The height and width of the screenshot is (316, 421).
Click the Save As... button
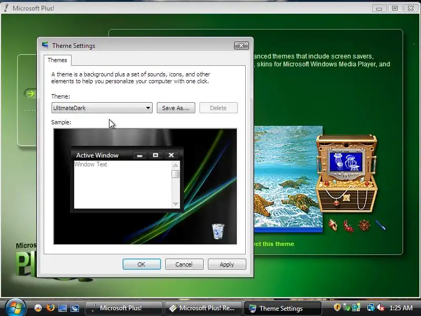pyautogui.click(x=176, y=108)
